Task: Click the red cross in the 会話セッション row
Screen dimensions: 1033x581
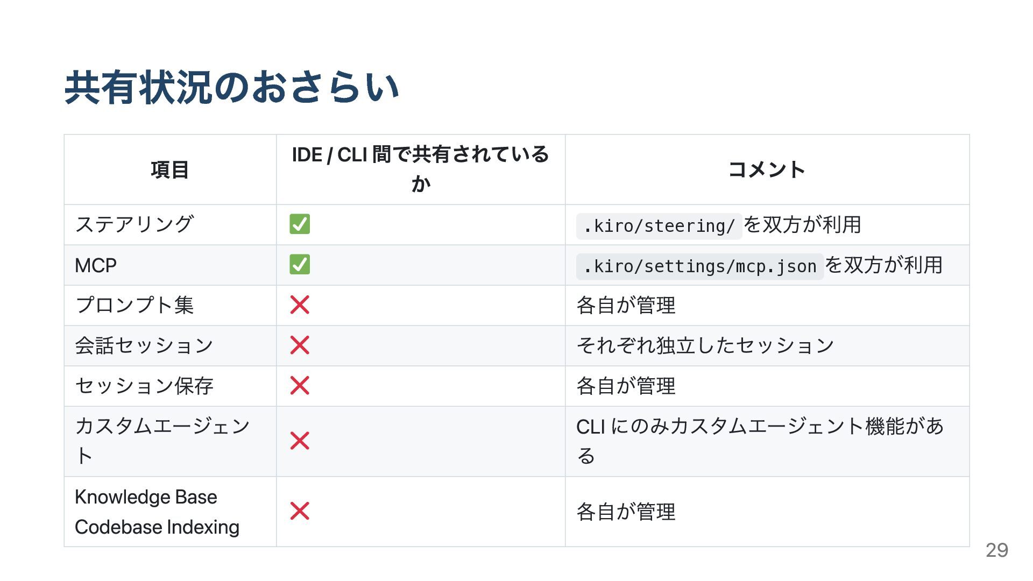Action: 300,345
